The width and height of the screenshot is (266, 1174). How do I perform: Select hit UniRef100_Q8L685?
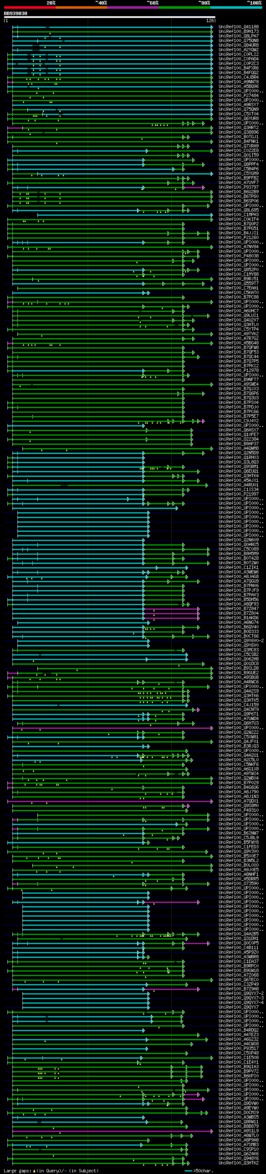pos(239,210)
